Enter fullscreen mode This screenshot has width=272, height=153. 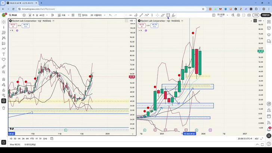pyautogui.click(x=244, y=15)
